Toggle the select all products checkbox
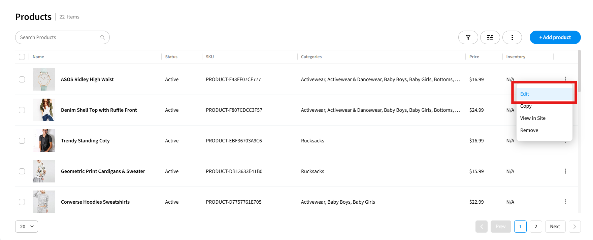 pyautogui.click(x=22, y=57)
